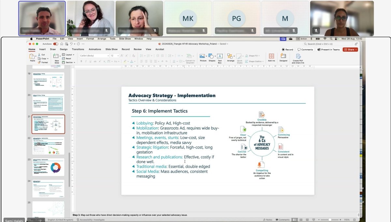This screenshot has height=222, width=391.
Task: Pick the font color red A
Action: [x=131, y=61]
